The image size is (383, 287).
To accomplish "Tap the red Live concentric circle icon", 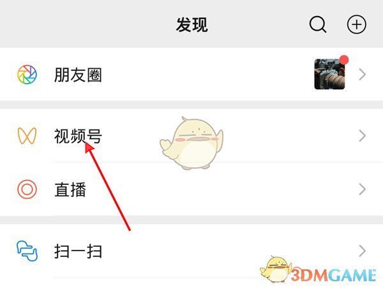I will point(27,189).
